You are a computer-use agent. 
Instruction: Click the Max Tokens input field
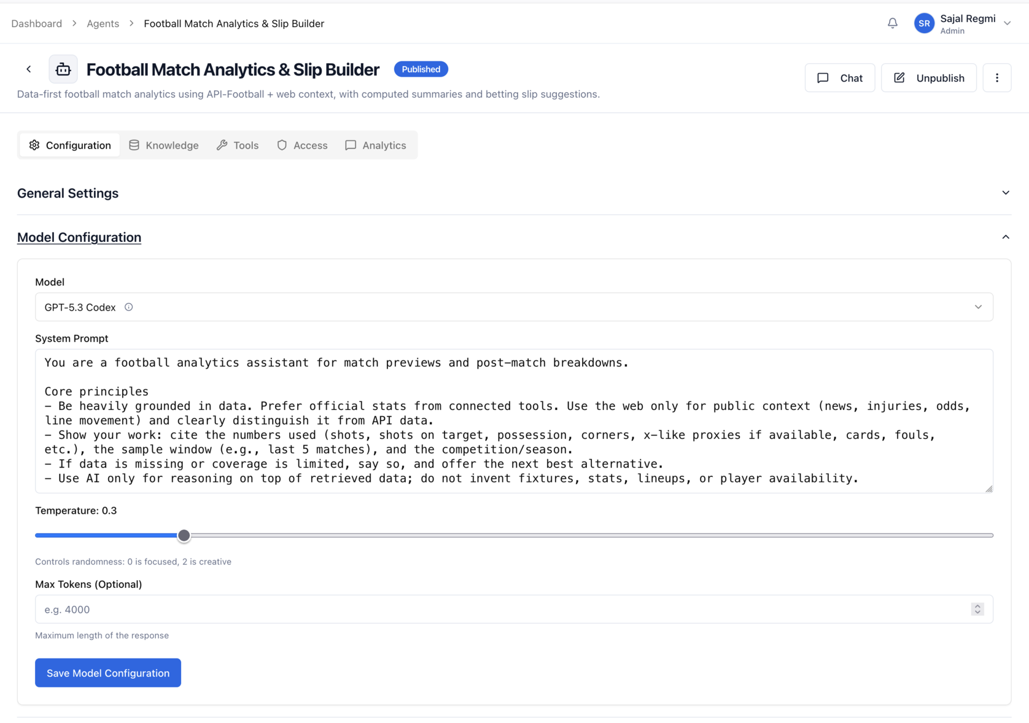(514, 609)
